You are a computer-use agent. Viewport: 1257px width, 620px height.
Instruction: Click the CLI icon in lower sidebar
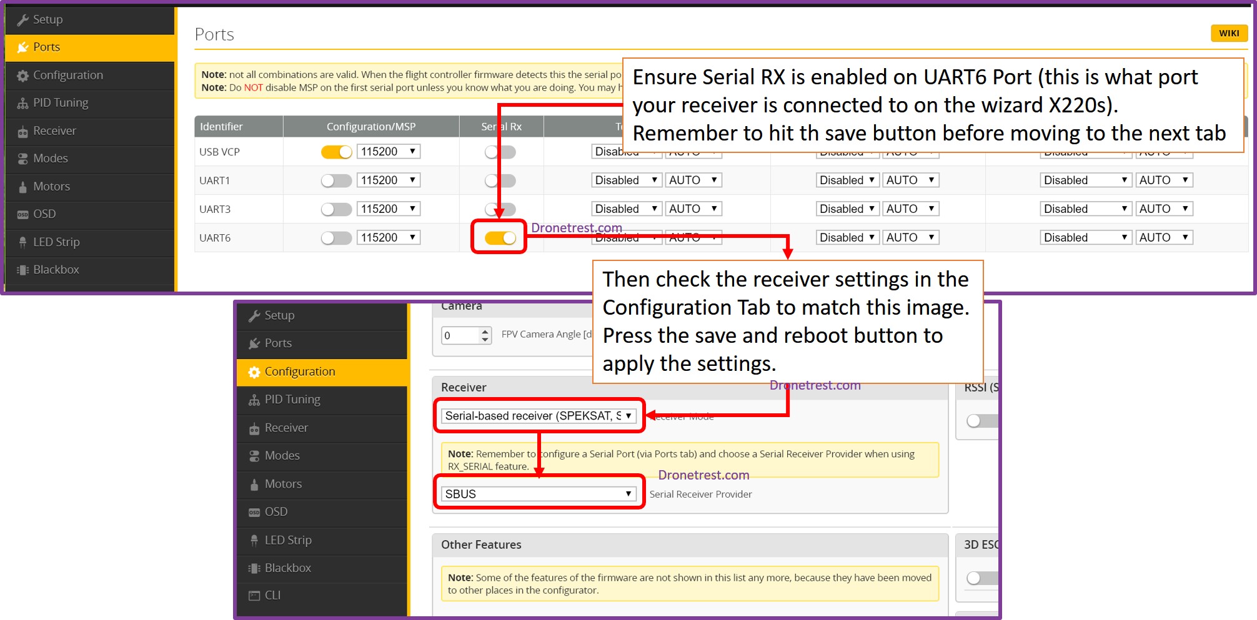click(x=254, y=596)
